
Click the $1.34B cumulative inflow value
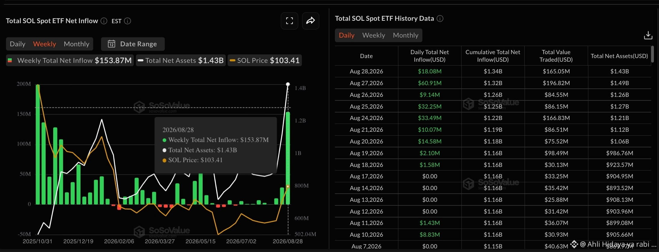click(493, 71)
